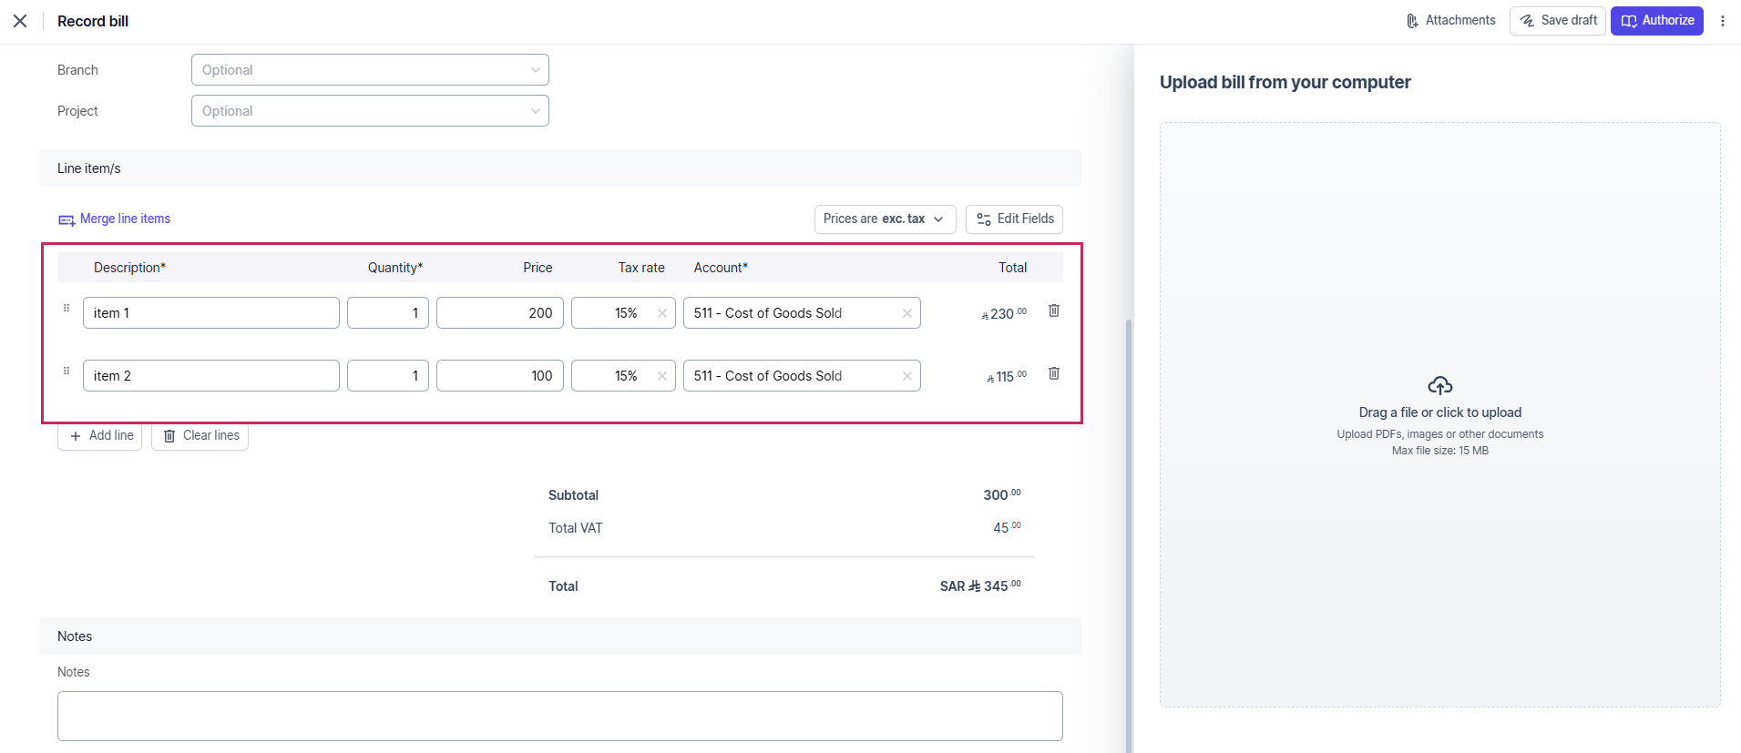Grab drag handle for item 2 row
Screen dimensions: 1741x753
67,371
